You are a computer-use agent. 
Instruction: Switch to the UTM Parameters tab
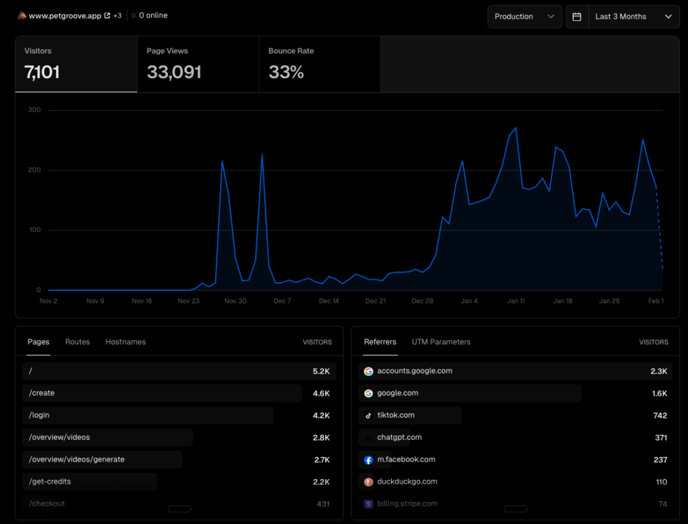pyautogui.click(x=441, y=342)
